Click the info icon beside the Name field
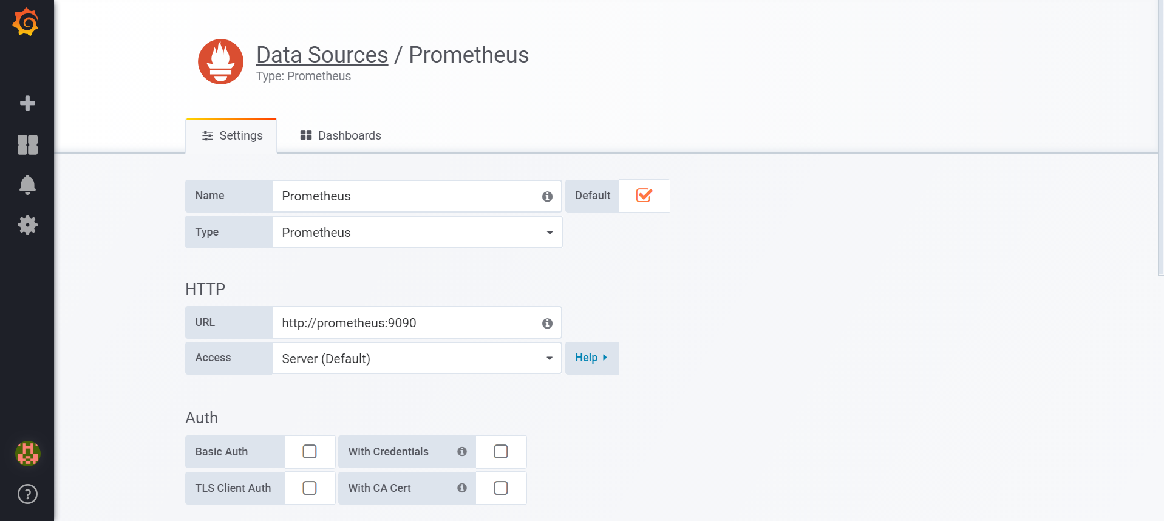The image size is (1164, 521). (x=546, y=196)
